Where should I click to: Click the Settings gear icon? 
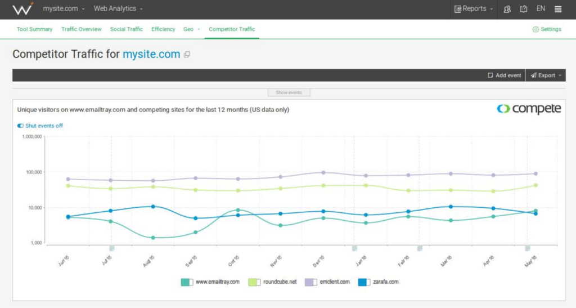pos(535,29)
